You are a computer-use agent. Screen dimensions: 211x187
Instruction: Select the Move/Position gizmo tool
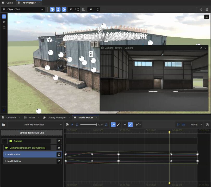4,17
